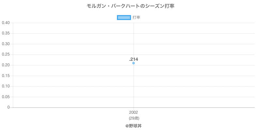Click the .214 data value label
This screenshot has width=261, height=130.
tap(134, 59)
